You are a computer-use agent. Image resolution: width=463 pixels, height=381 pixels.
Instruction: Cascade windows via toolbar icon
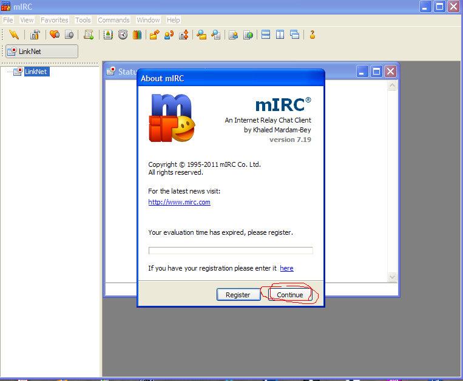coord(294,35)
